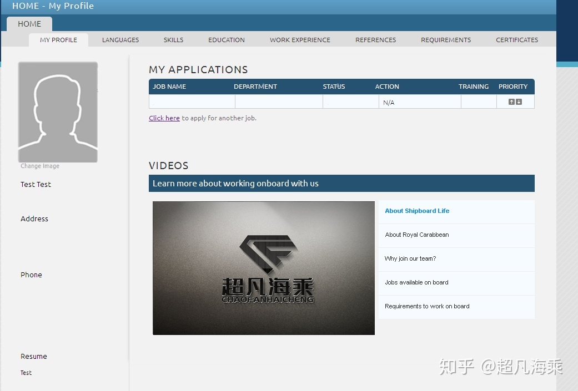Click the DEPARTMENT column header

coord(255,87)
